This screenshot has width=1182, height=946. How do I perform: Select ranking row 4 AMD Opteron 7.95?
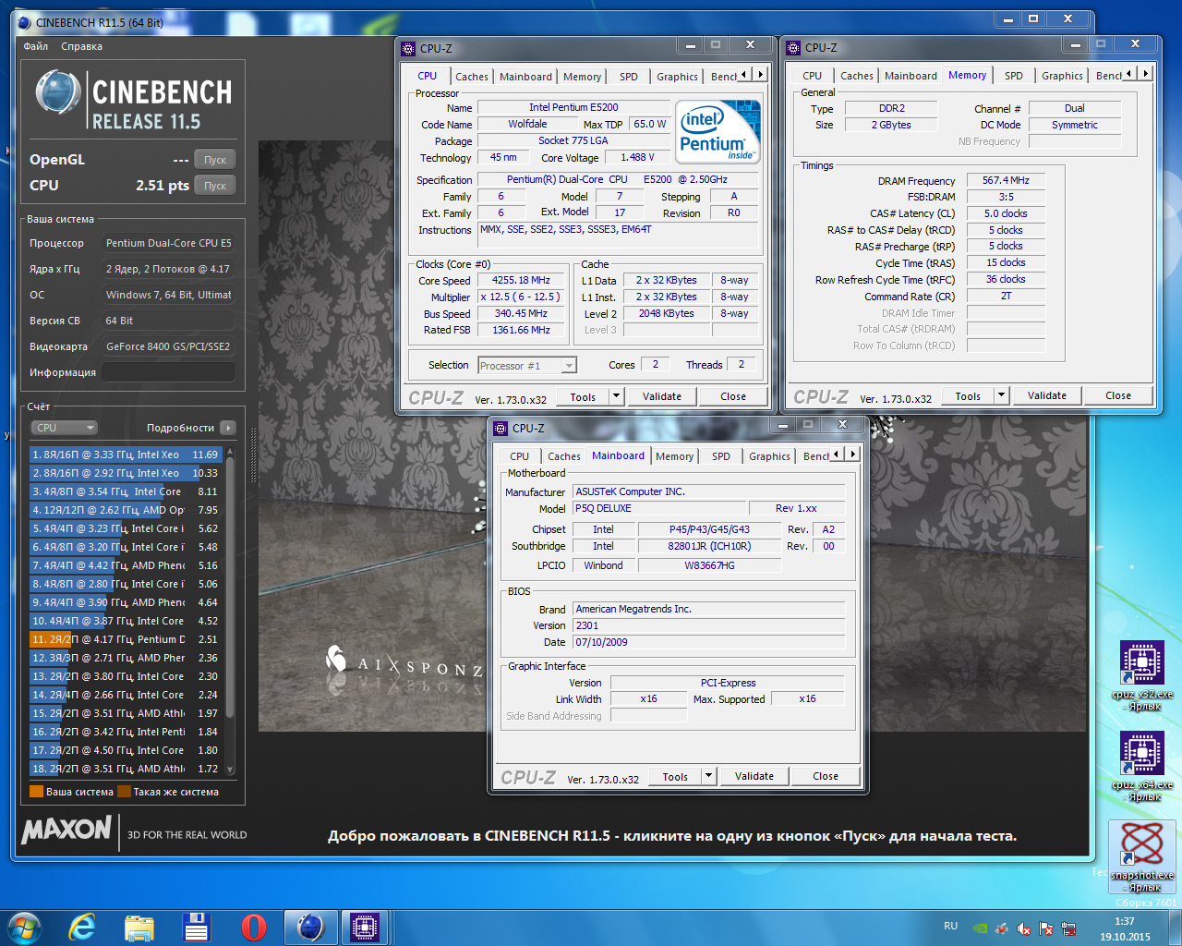click(127, 510)
